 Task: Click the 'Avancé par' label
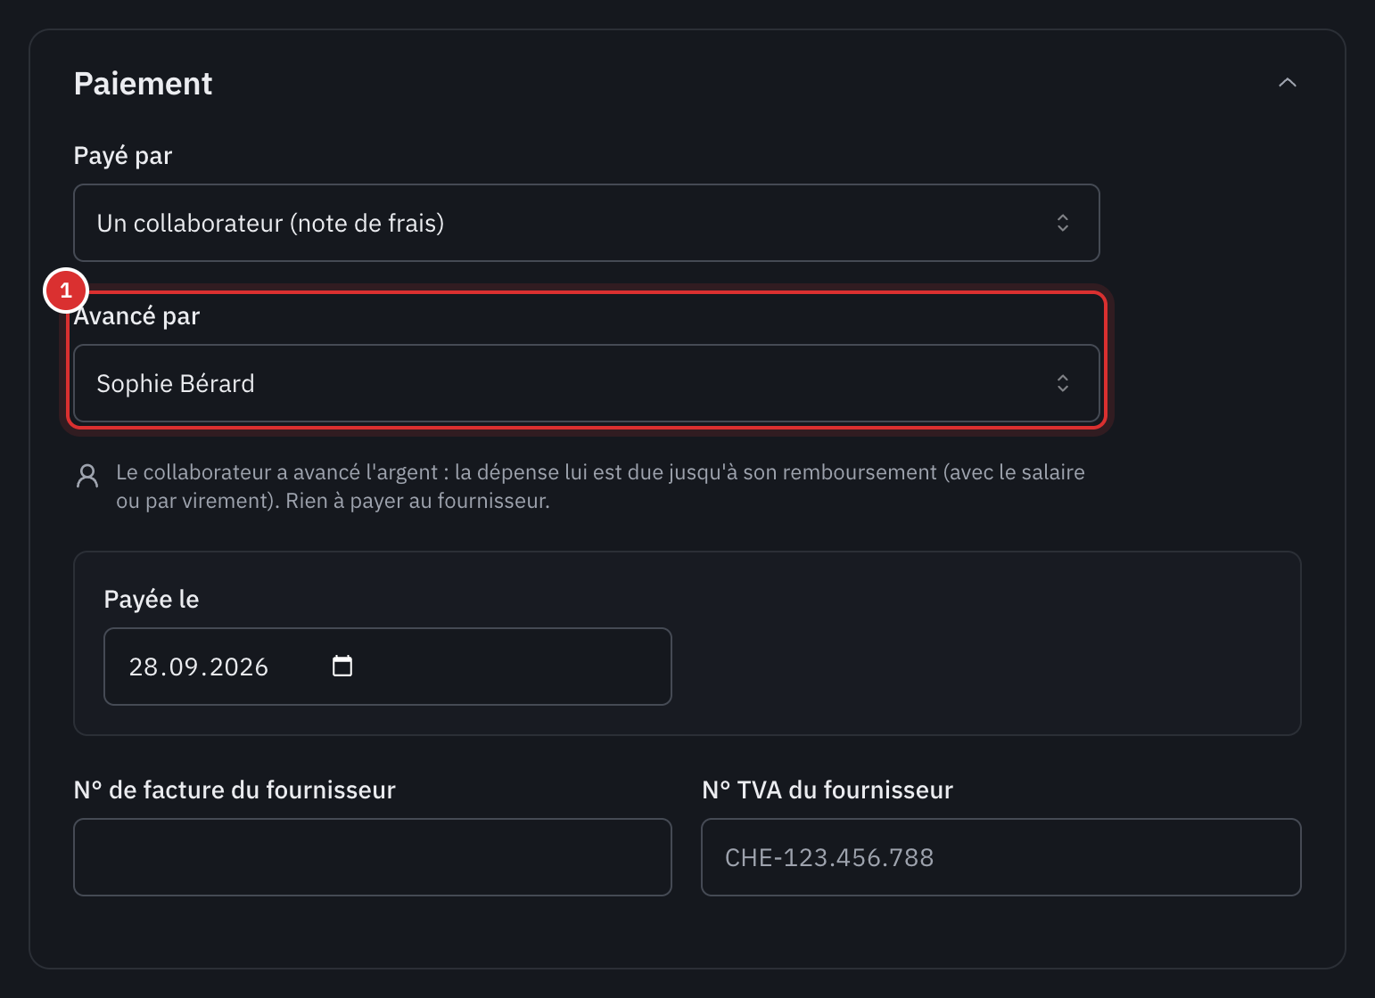pos(136,316)
